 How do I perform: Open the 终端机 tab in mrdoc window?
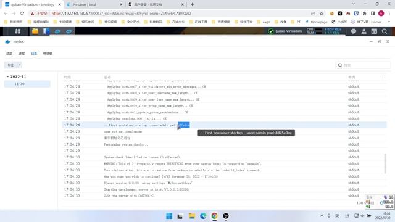tap(48, 54)
